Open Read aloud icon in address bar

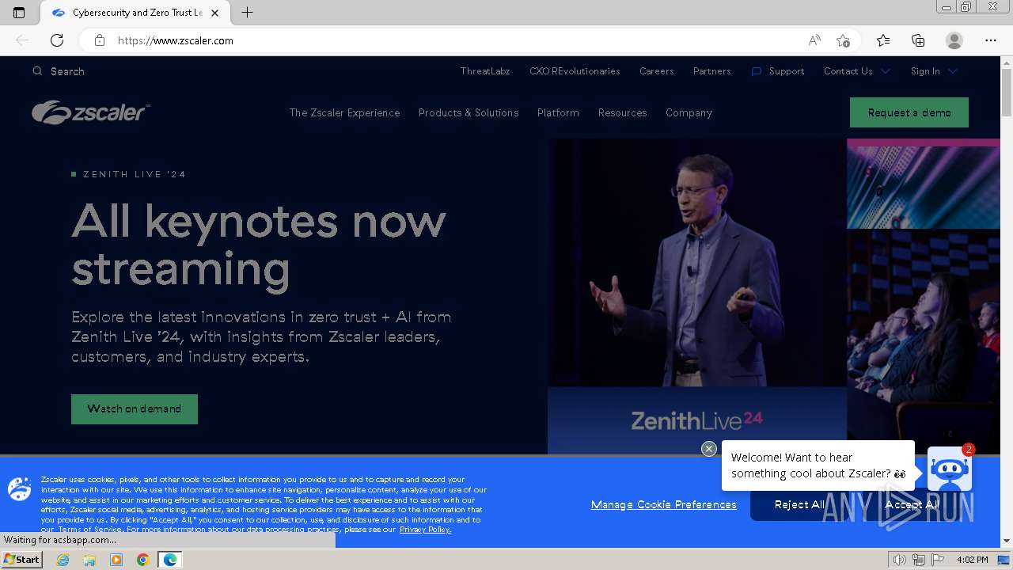coord(814,40)
